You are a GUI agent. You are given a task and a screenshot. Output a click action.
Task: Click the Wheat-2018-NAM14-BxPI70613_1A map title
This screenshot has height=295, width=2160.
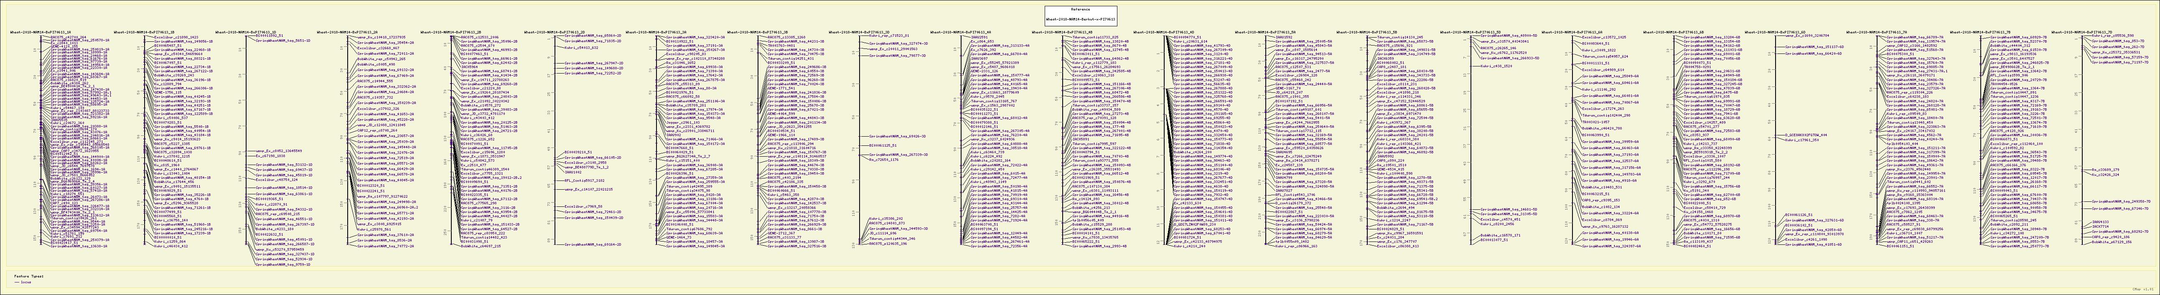pyautogui.click(x=40, y=32)
